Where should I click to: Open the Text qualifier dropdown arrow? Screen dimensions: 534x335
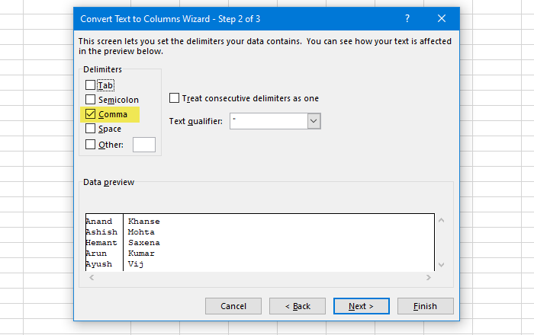coord(314,121)
